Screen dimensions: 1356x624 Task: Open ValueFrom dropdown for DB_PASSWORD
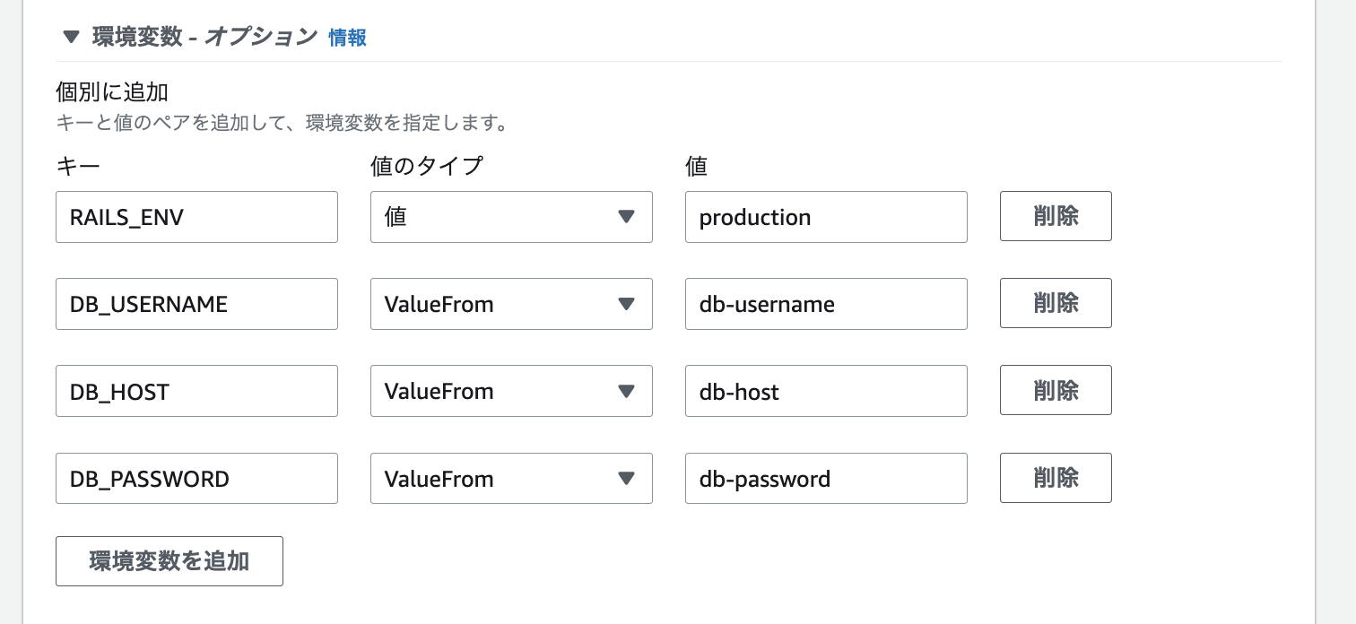pos(511,479)
